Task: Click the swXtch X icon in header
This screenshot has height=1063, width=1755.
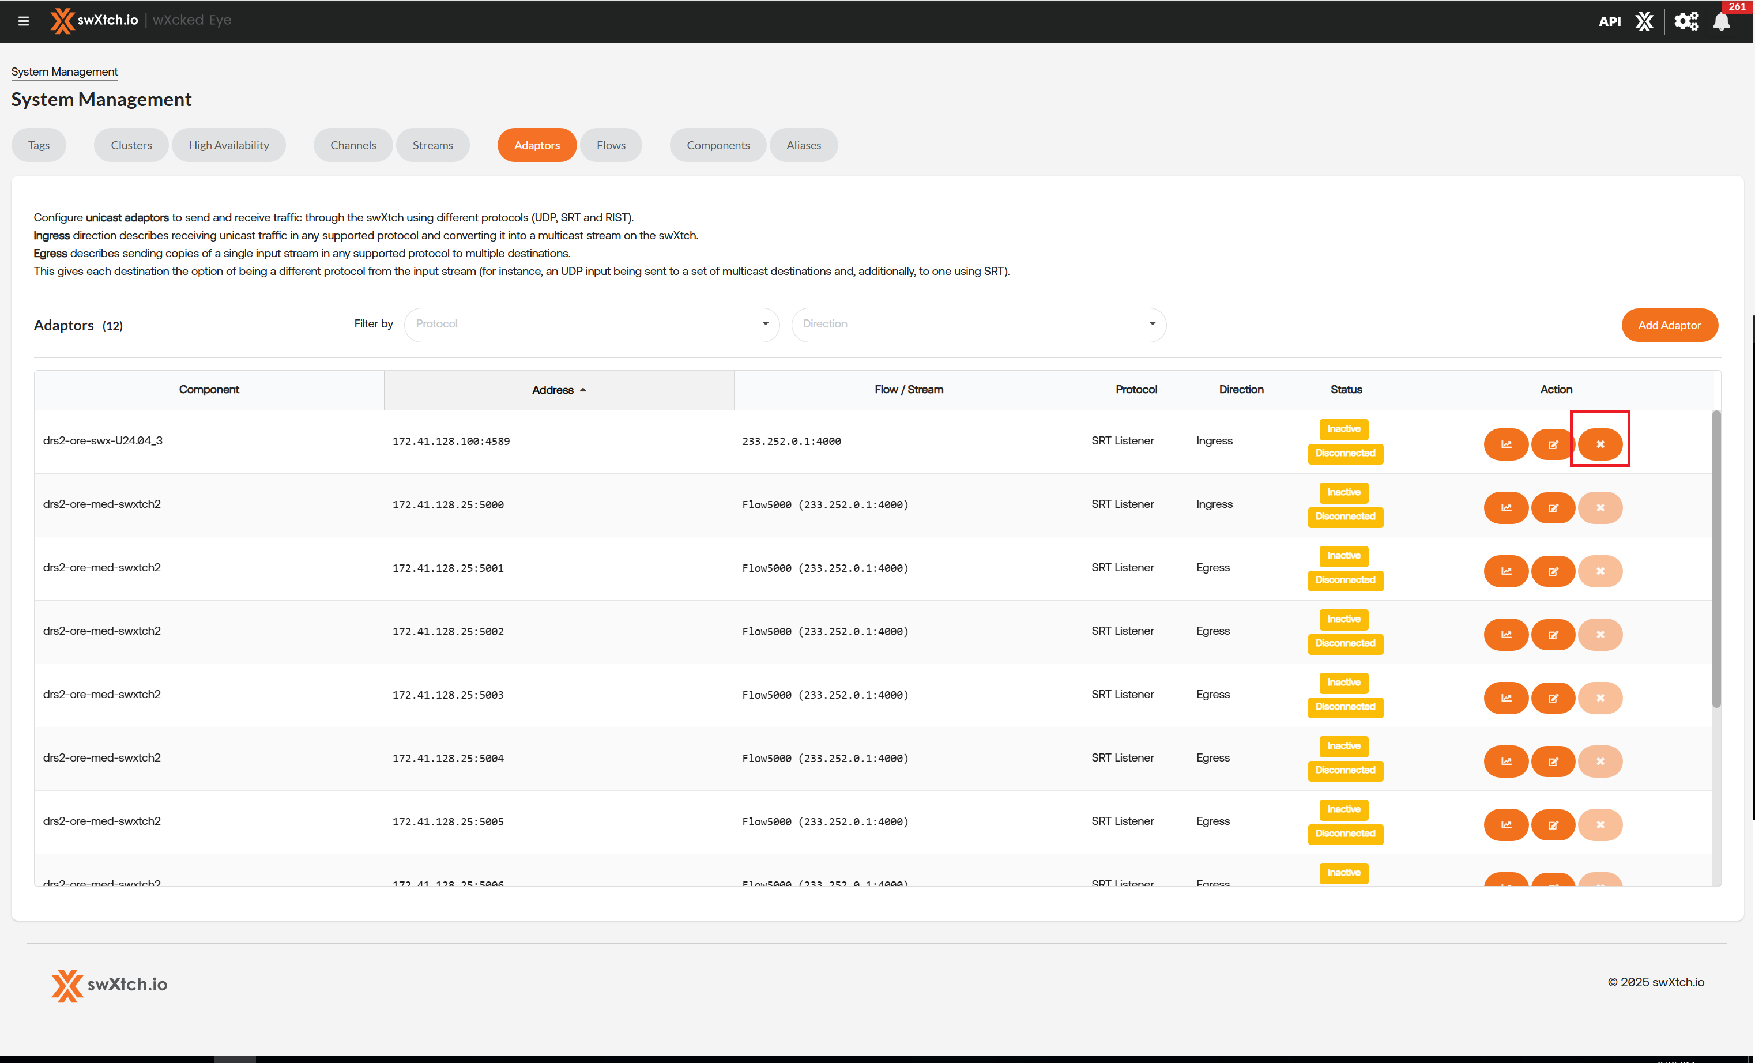Action: coord(1644,21)
